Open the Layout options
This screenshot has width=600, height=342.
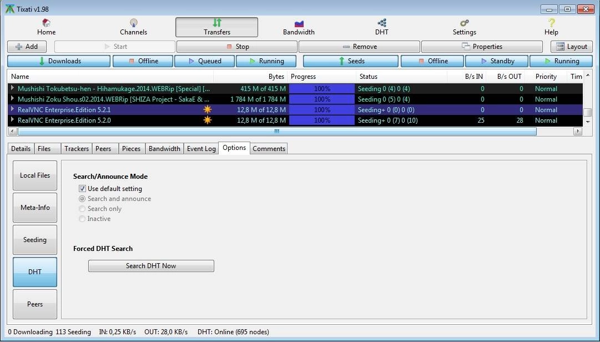tap(572, 47)
